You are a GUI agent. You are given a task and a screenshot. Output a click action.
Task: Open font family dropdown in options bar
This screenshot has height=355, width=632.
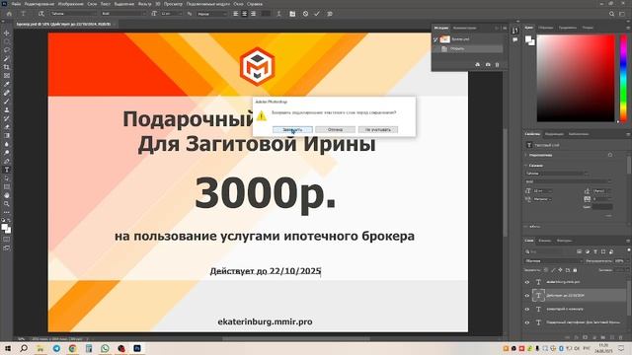click(x=73, y=14)
